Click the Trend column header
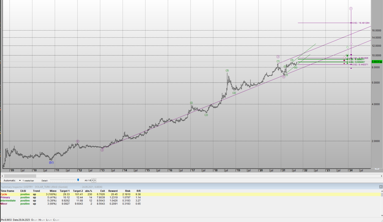This screenshot has width=383, height=222. coord(36,191)
